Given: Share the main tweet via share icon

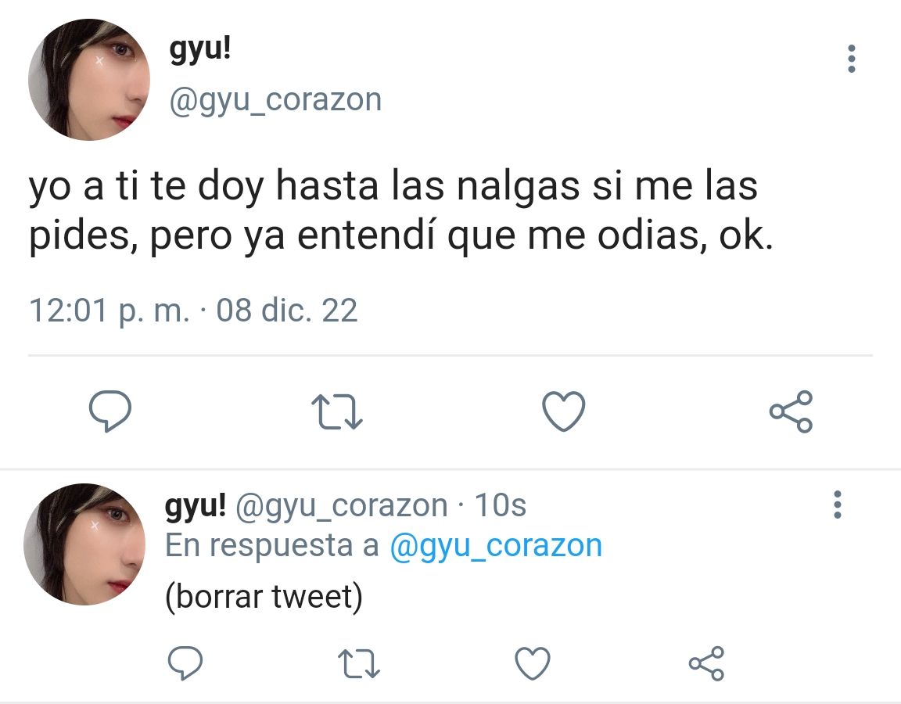Looking at the screenshot, I should coord(792,411).
